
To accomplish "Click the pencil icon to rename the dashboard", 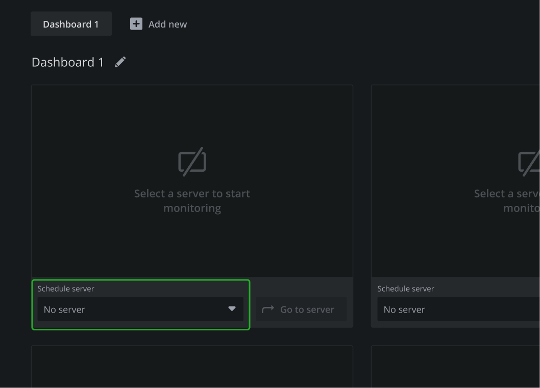I will 120,62.
